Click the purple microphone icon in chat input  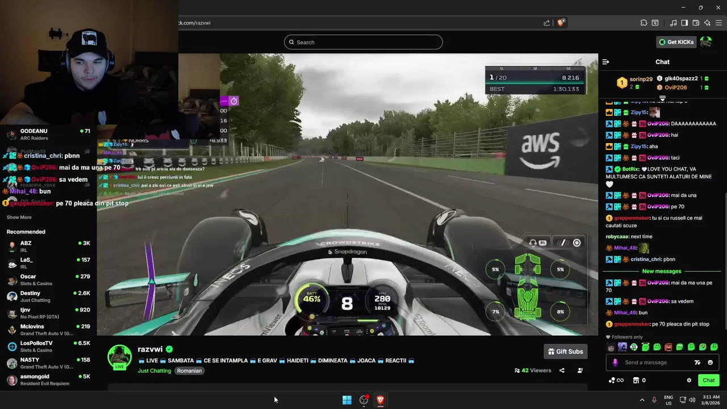[615, 362]
